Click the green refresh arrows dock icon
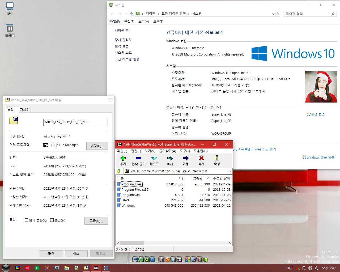340x272 pixels. (141, 260)
